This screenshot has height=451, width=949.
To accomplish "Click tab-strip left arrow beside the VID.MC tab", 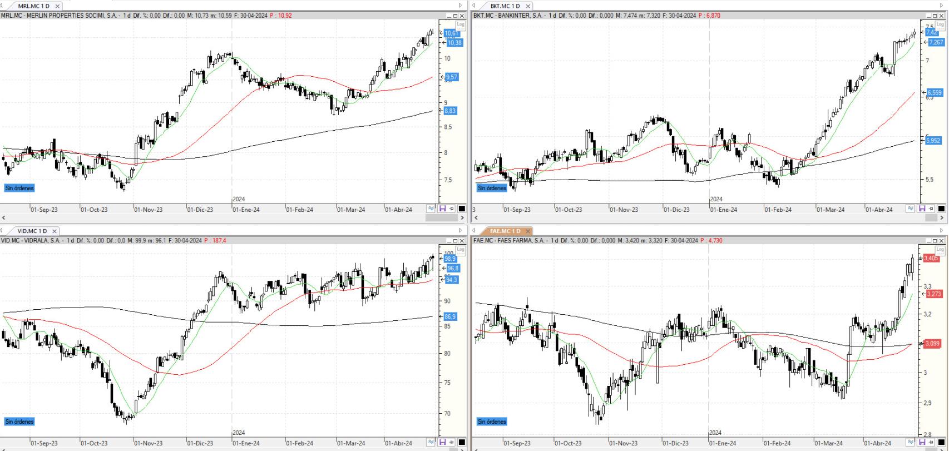I will pos(2,230).
